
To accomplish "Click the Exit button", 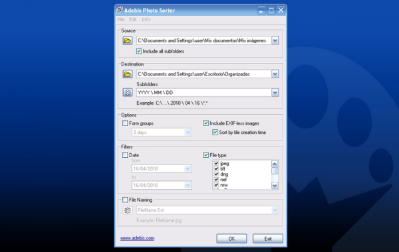I will [268, 239].
